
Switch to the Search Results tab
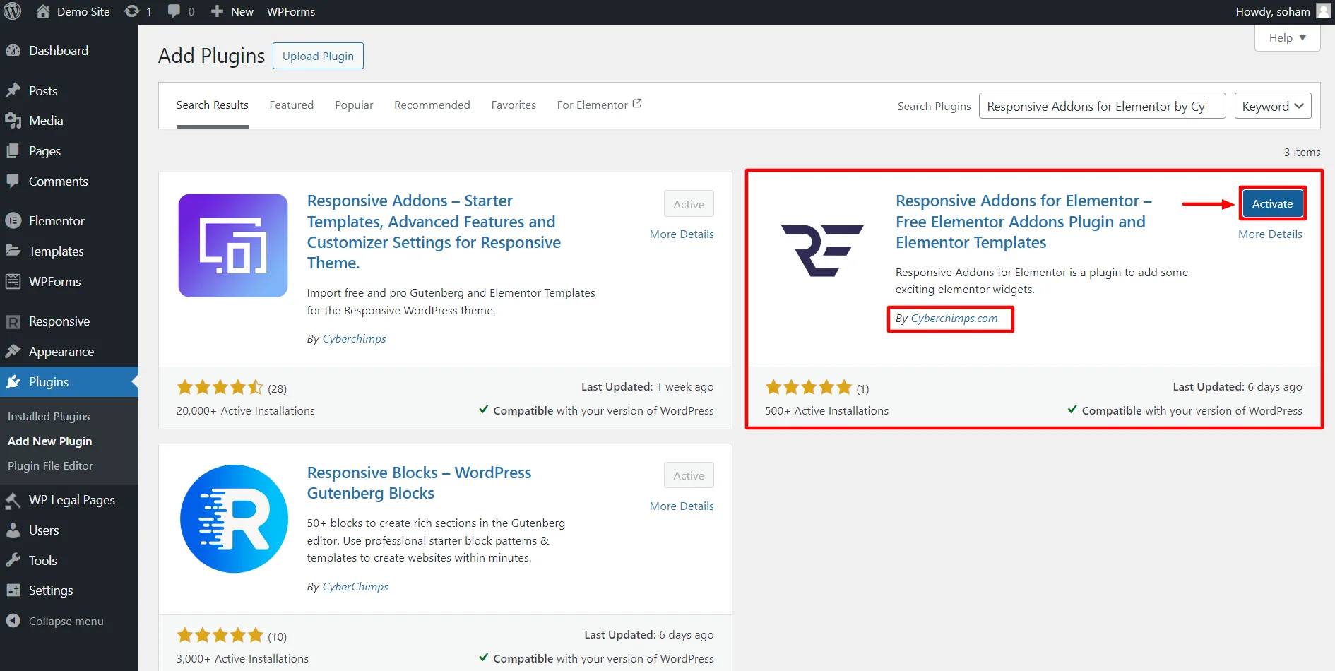(212, 105)
